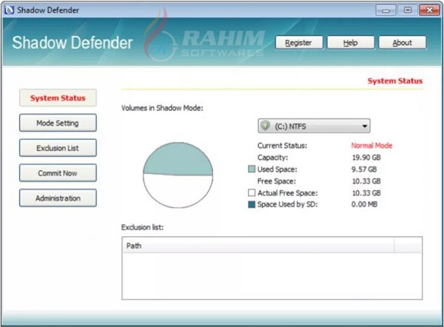Click the Volumes in Shadow Mode: label
Image resolution: width=444 pixels, height=327 pixels.
(x=162, y=108)
